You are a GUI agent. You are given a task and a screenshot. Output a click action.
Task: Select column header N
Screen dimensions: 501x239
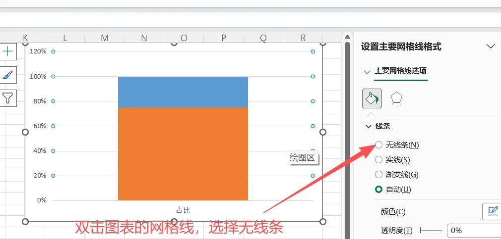144,38
